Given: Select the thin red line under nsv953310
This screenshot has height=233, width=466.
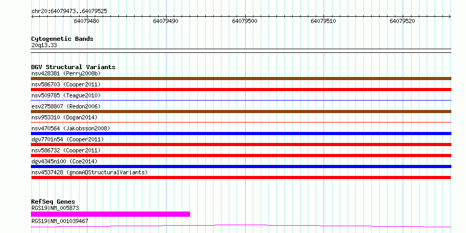Looking at the screenshot, I should (x=241, y=122).
